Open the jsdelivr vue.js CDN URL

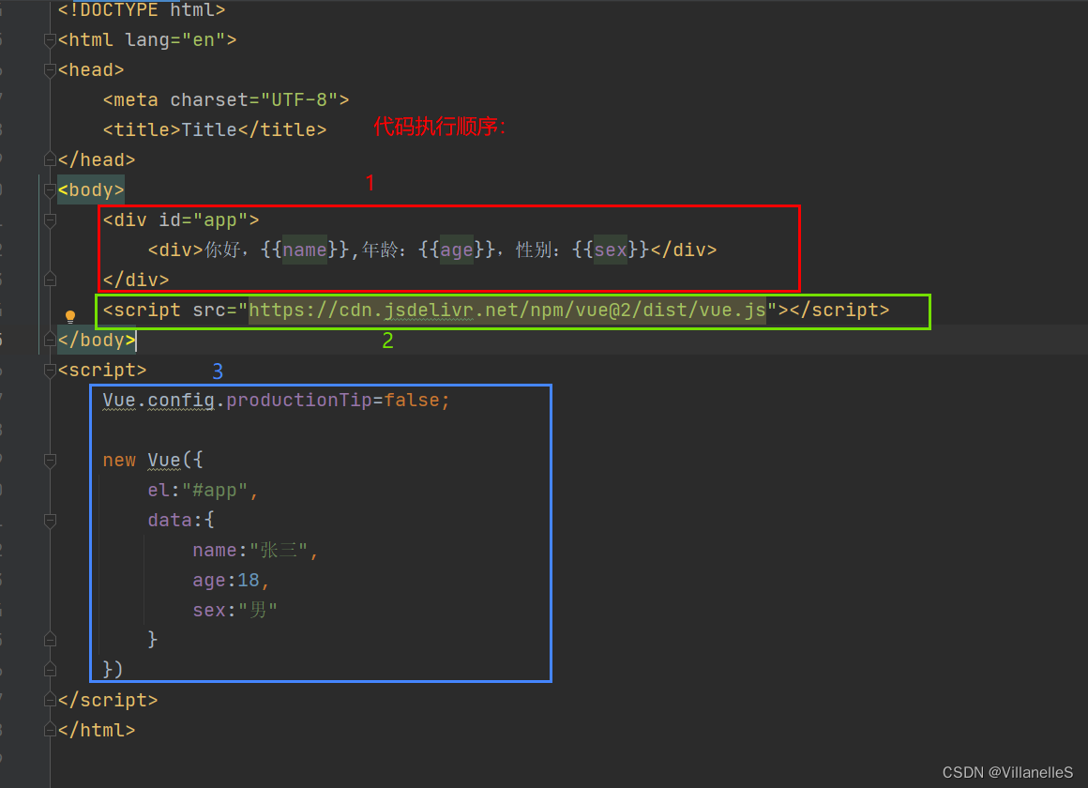507,310
